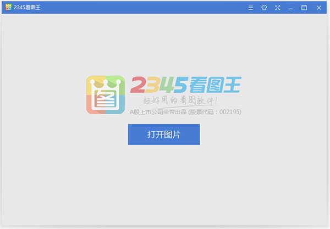Open the main menu hamburger icon
This screenshot has width=330, height=229.
250,8
